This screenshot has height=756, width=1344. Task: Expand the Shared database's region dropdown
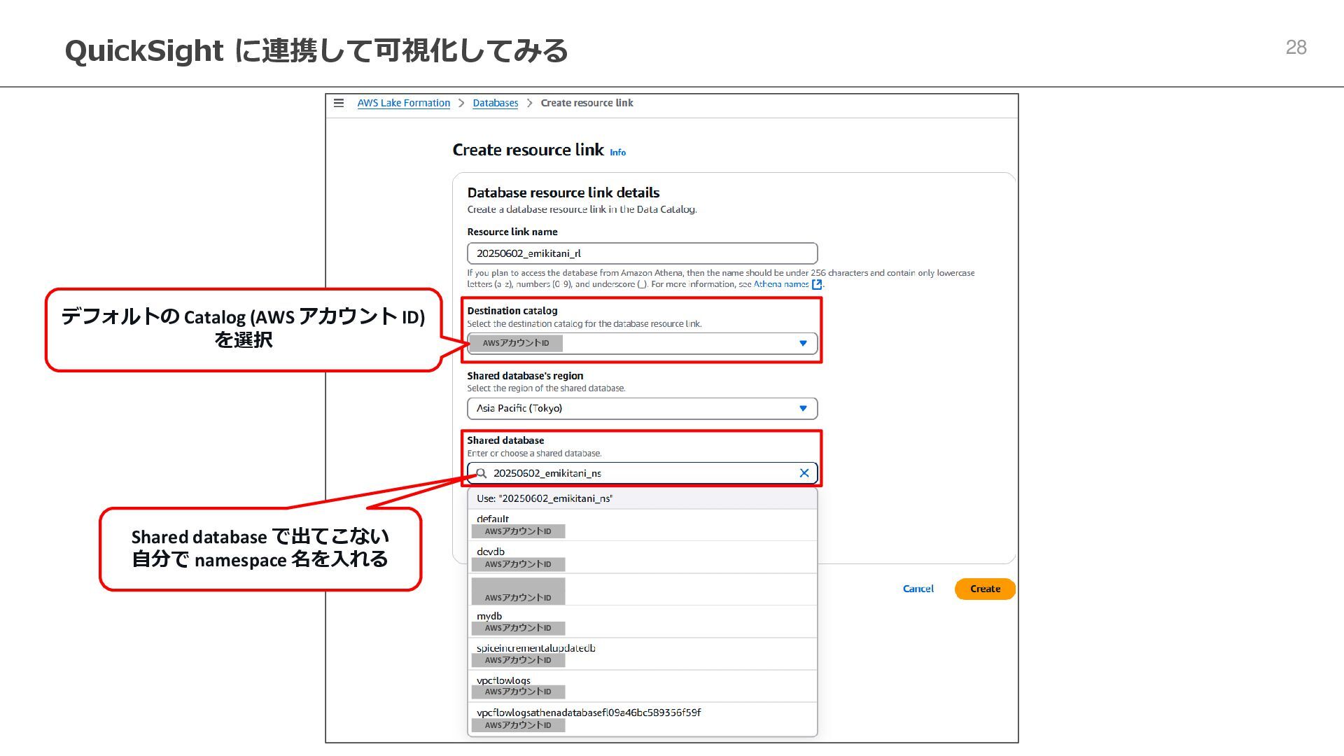[803, 408]
